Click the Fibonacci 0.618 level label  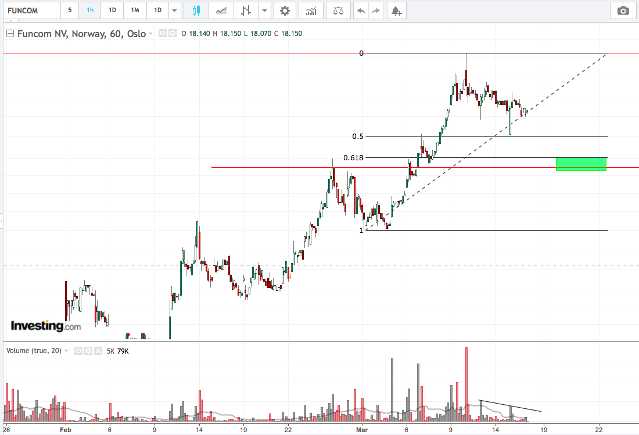click(x=353, y=157)
